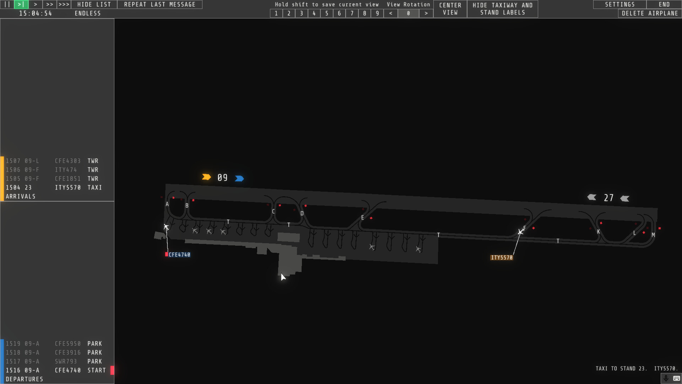Click the microphone icon for voice commands

(666, 378)
